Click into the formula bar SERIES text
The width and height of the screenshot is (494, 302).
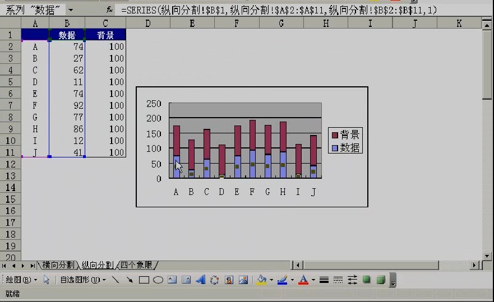pyautogui.click(x=279, y=10)
